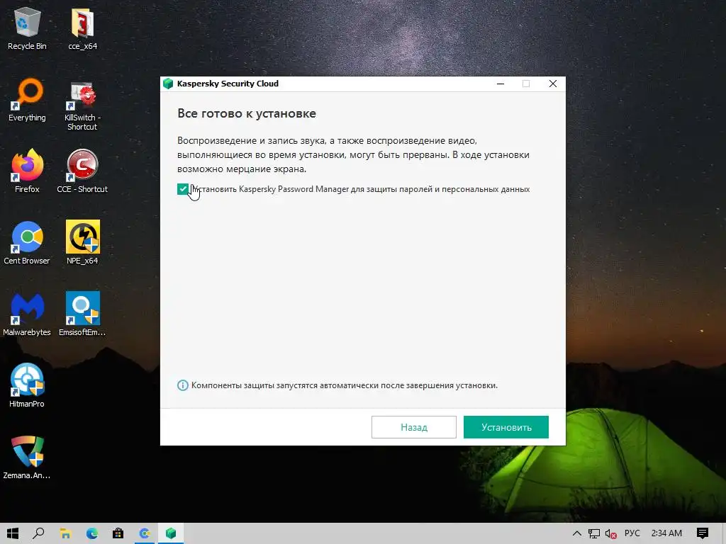Switch the РУС input language indicator

pos(632,533)
